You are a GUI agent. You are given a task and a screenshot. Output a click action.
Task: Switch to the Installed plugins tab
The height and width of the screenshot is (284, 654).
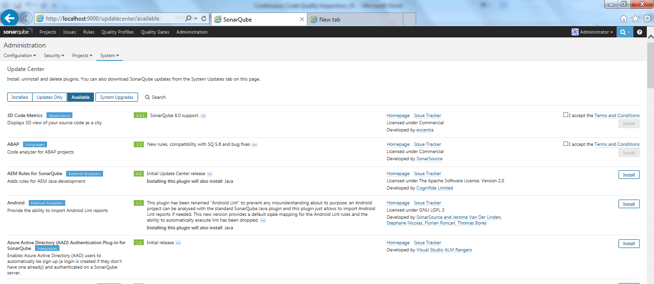pyautogui.click(x=20, y=97)
